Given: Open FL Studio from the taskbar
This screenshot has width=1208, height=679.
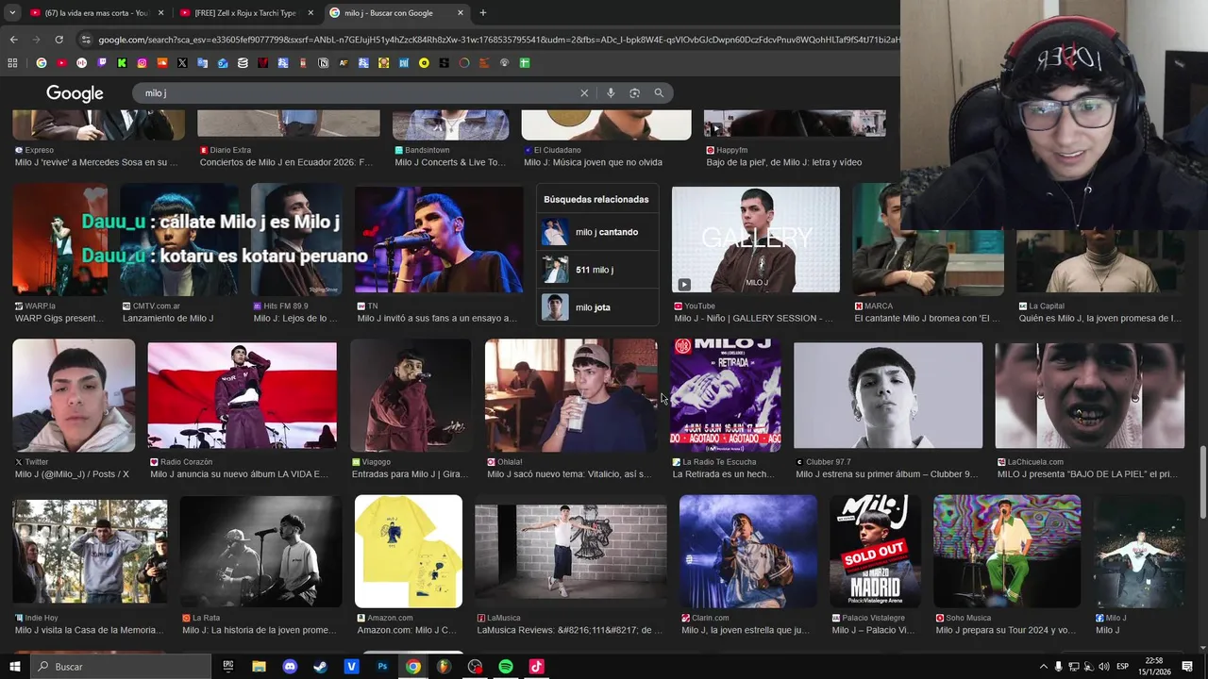Looking at the screenshot, I should click(444, 667).
